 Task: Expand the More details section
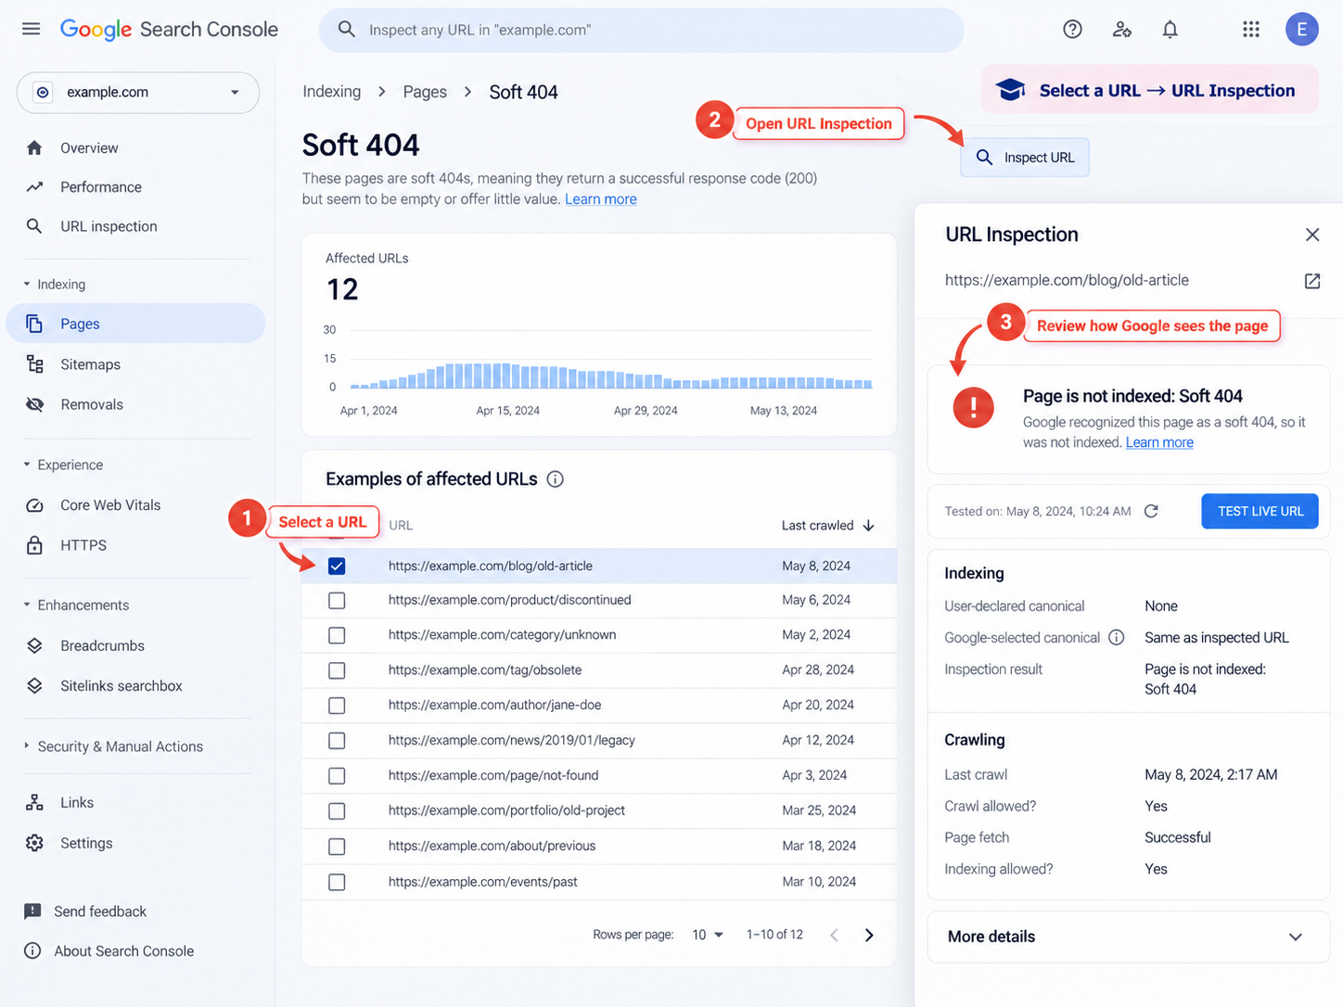coord(1129,937)
